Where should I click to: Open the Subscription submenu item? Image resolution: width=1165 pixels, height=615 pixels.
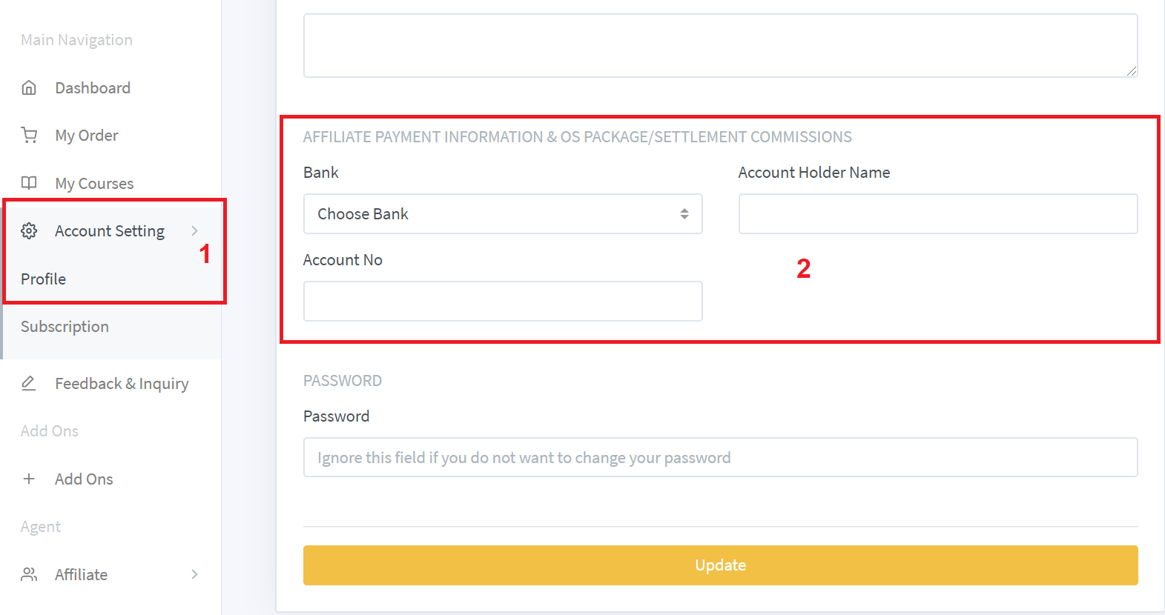pos(65,327)
